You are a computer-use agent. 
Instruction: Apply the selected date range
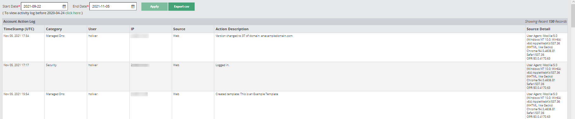(154, 6)
